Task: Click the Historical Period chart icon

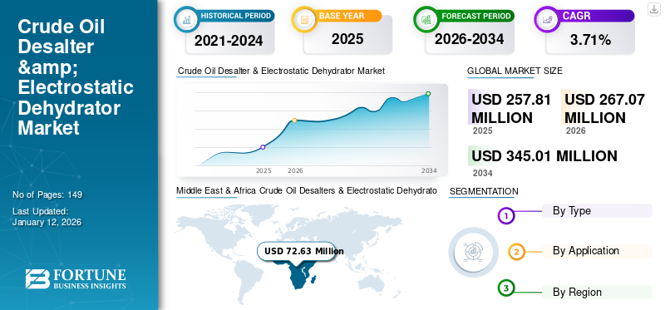Action: pyautogui.click(x=186, y=19)
